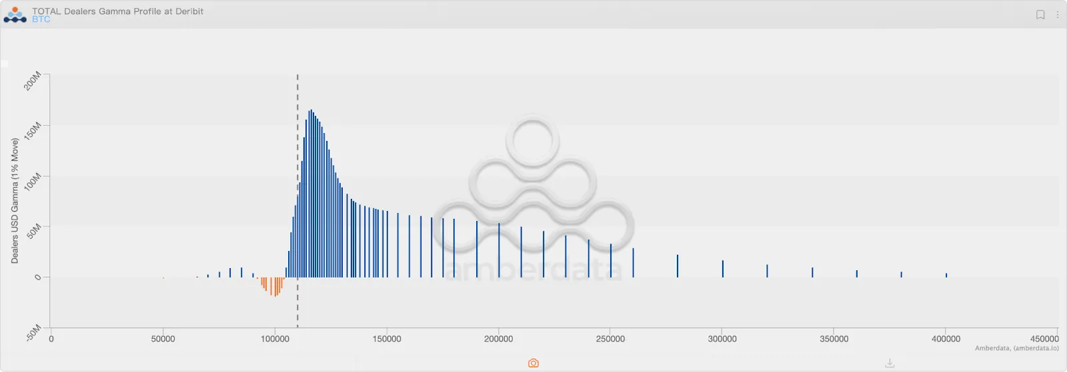Click the blue bar at 280000 strike
Image resolution: width=1067 pixels, height=372 pixels.
pyautogui.click(x=678, y=266)
